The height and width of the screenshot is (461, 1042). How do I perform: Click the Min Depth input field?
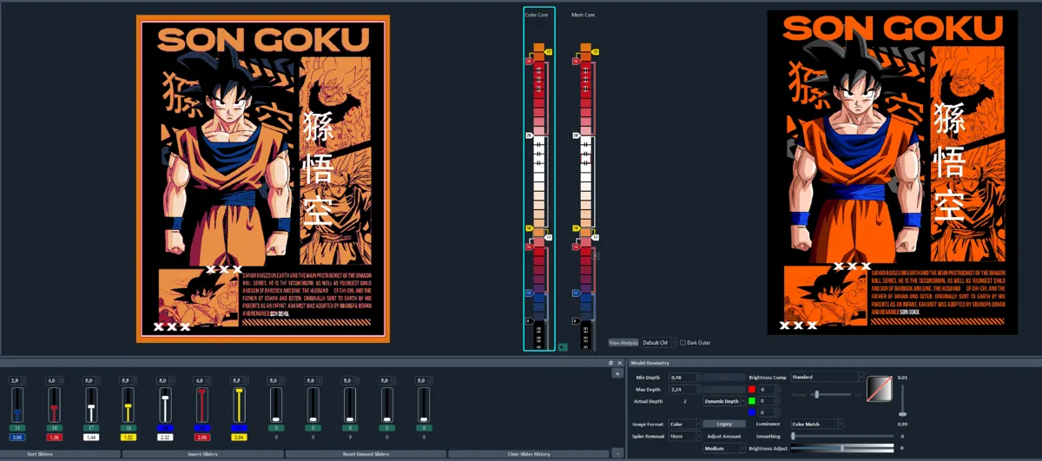[x=683, y=378]
